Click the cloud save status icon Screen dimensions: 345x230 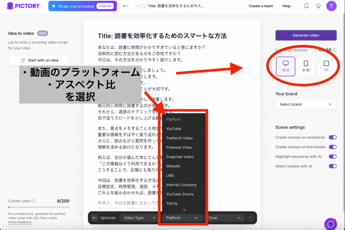click(x=143, y=6)
